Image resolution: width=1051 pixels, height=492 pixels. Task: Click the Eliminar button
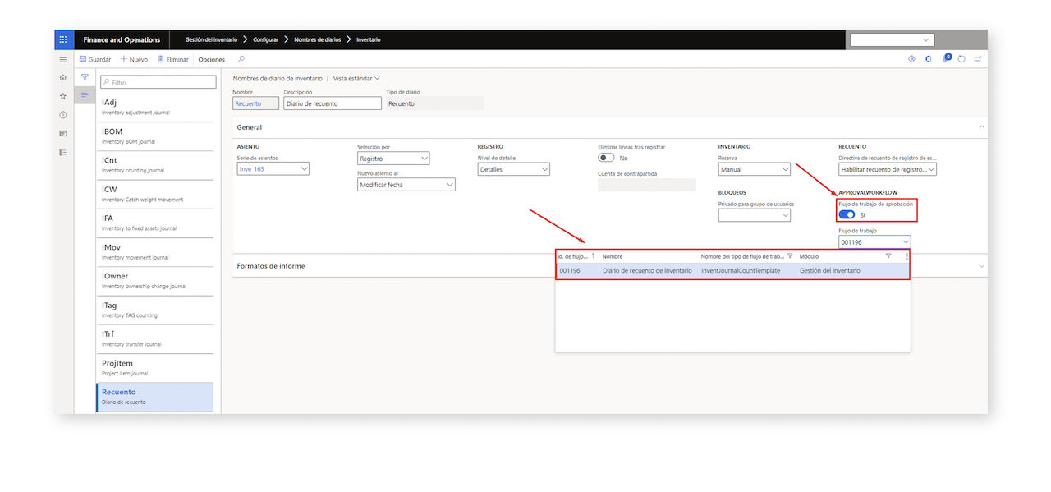coord(172,59)
